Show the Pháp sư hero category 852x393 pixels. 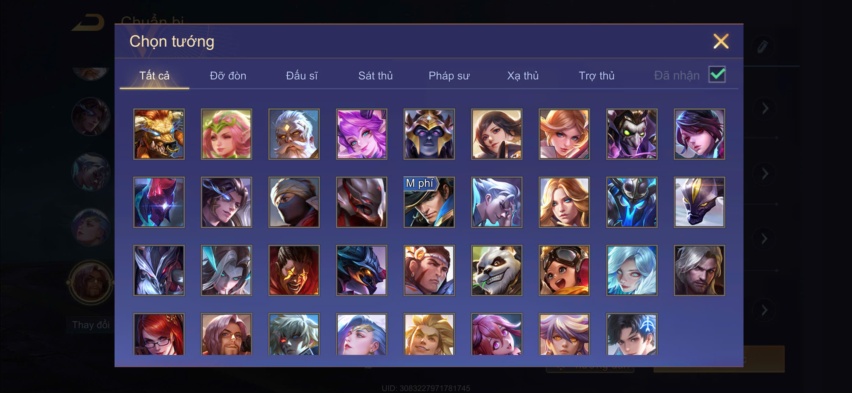[449, 76]
